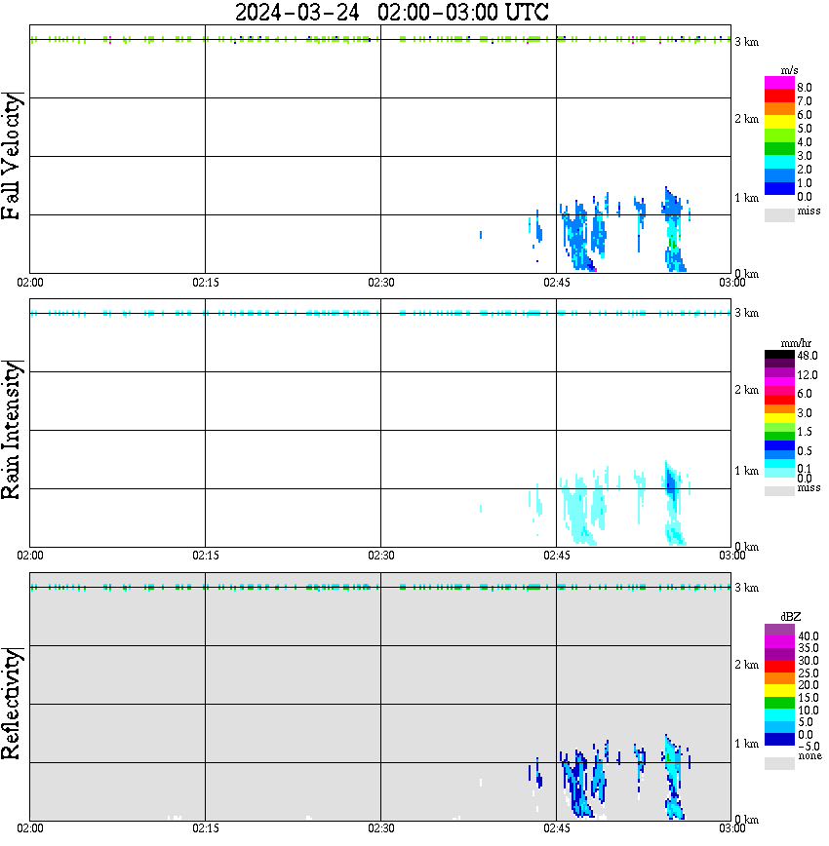The image size is (829, 846).
Task: Click '1 km' label beside Fall Velocity panel
Action: (746, 198)
